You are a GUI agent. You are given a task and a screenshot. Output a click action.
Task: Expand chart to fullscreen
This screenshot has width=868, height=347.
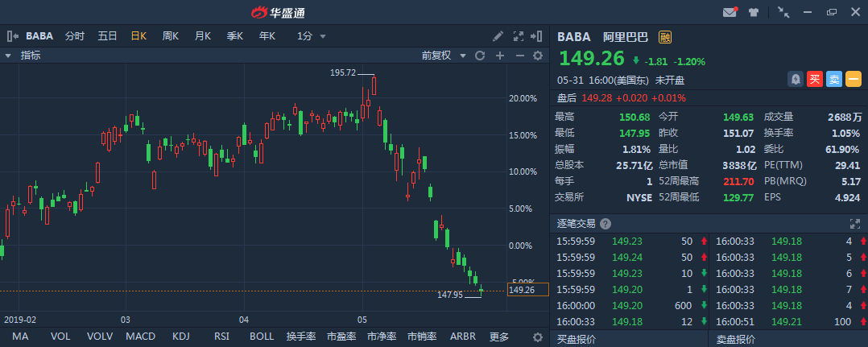pyautogui.click(x=519, y=36)
